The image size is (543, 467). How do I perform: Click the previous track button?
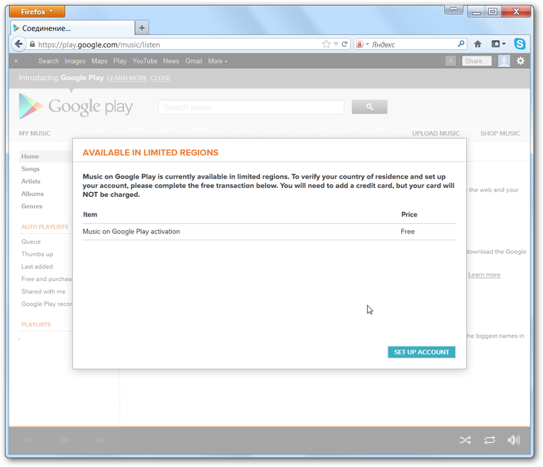click(x=27, y=440)
